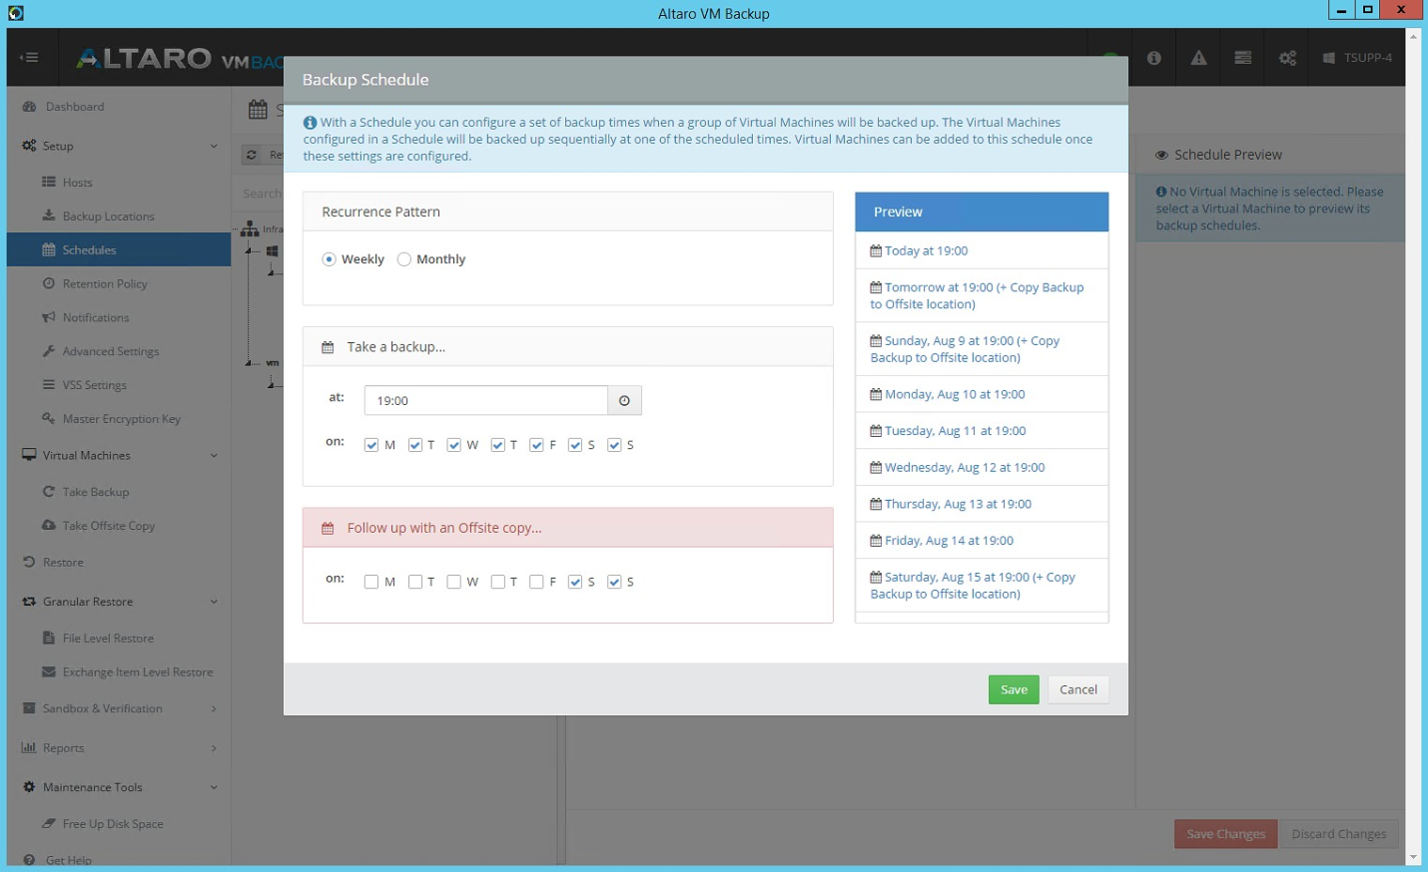Select the Weekly recurrence radio button
The image size is (1428, 872).
(x=329, y=258)
